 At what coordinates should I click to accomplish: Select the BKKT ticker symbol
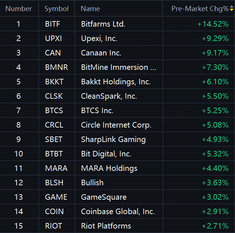click(x=54, y=82)
